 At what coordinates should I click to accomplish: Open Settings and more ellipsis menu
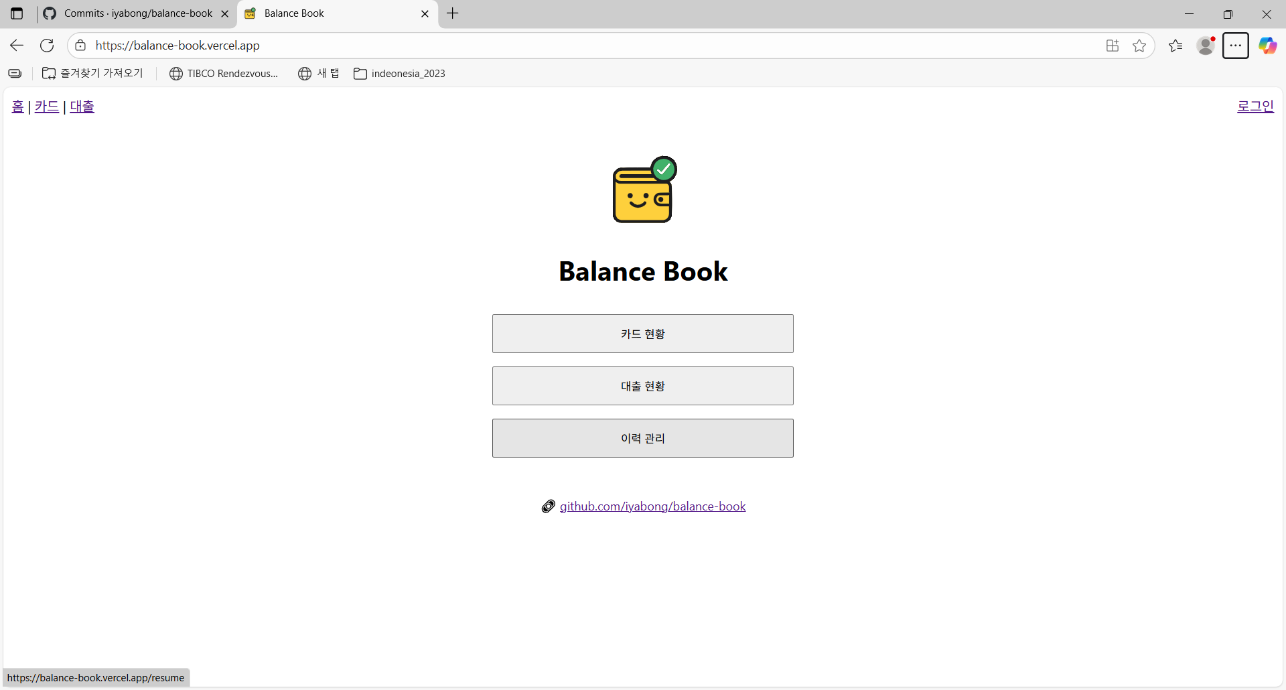[x=1236, y=46]
